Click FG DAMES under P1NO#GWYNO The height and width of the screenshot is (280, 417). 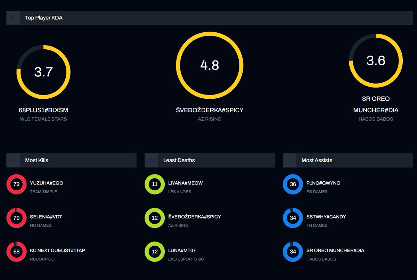coord(317,192)
